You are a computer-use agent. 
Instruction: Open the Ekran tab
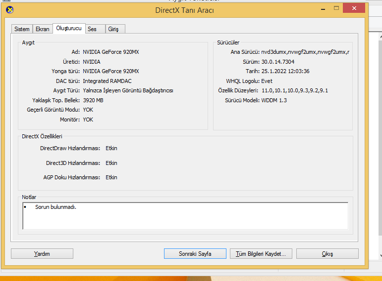point(43,29)
